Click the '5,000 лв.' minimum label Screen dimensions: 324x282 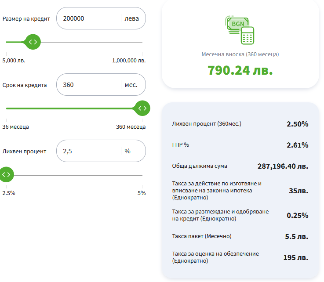(14, 61)
